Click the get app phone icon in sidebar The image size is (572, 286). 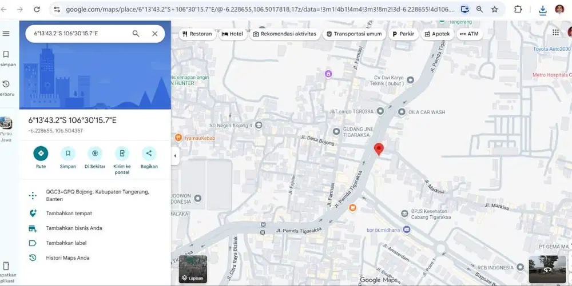coord(6,265)
